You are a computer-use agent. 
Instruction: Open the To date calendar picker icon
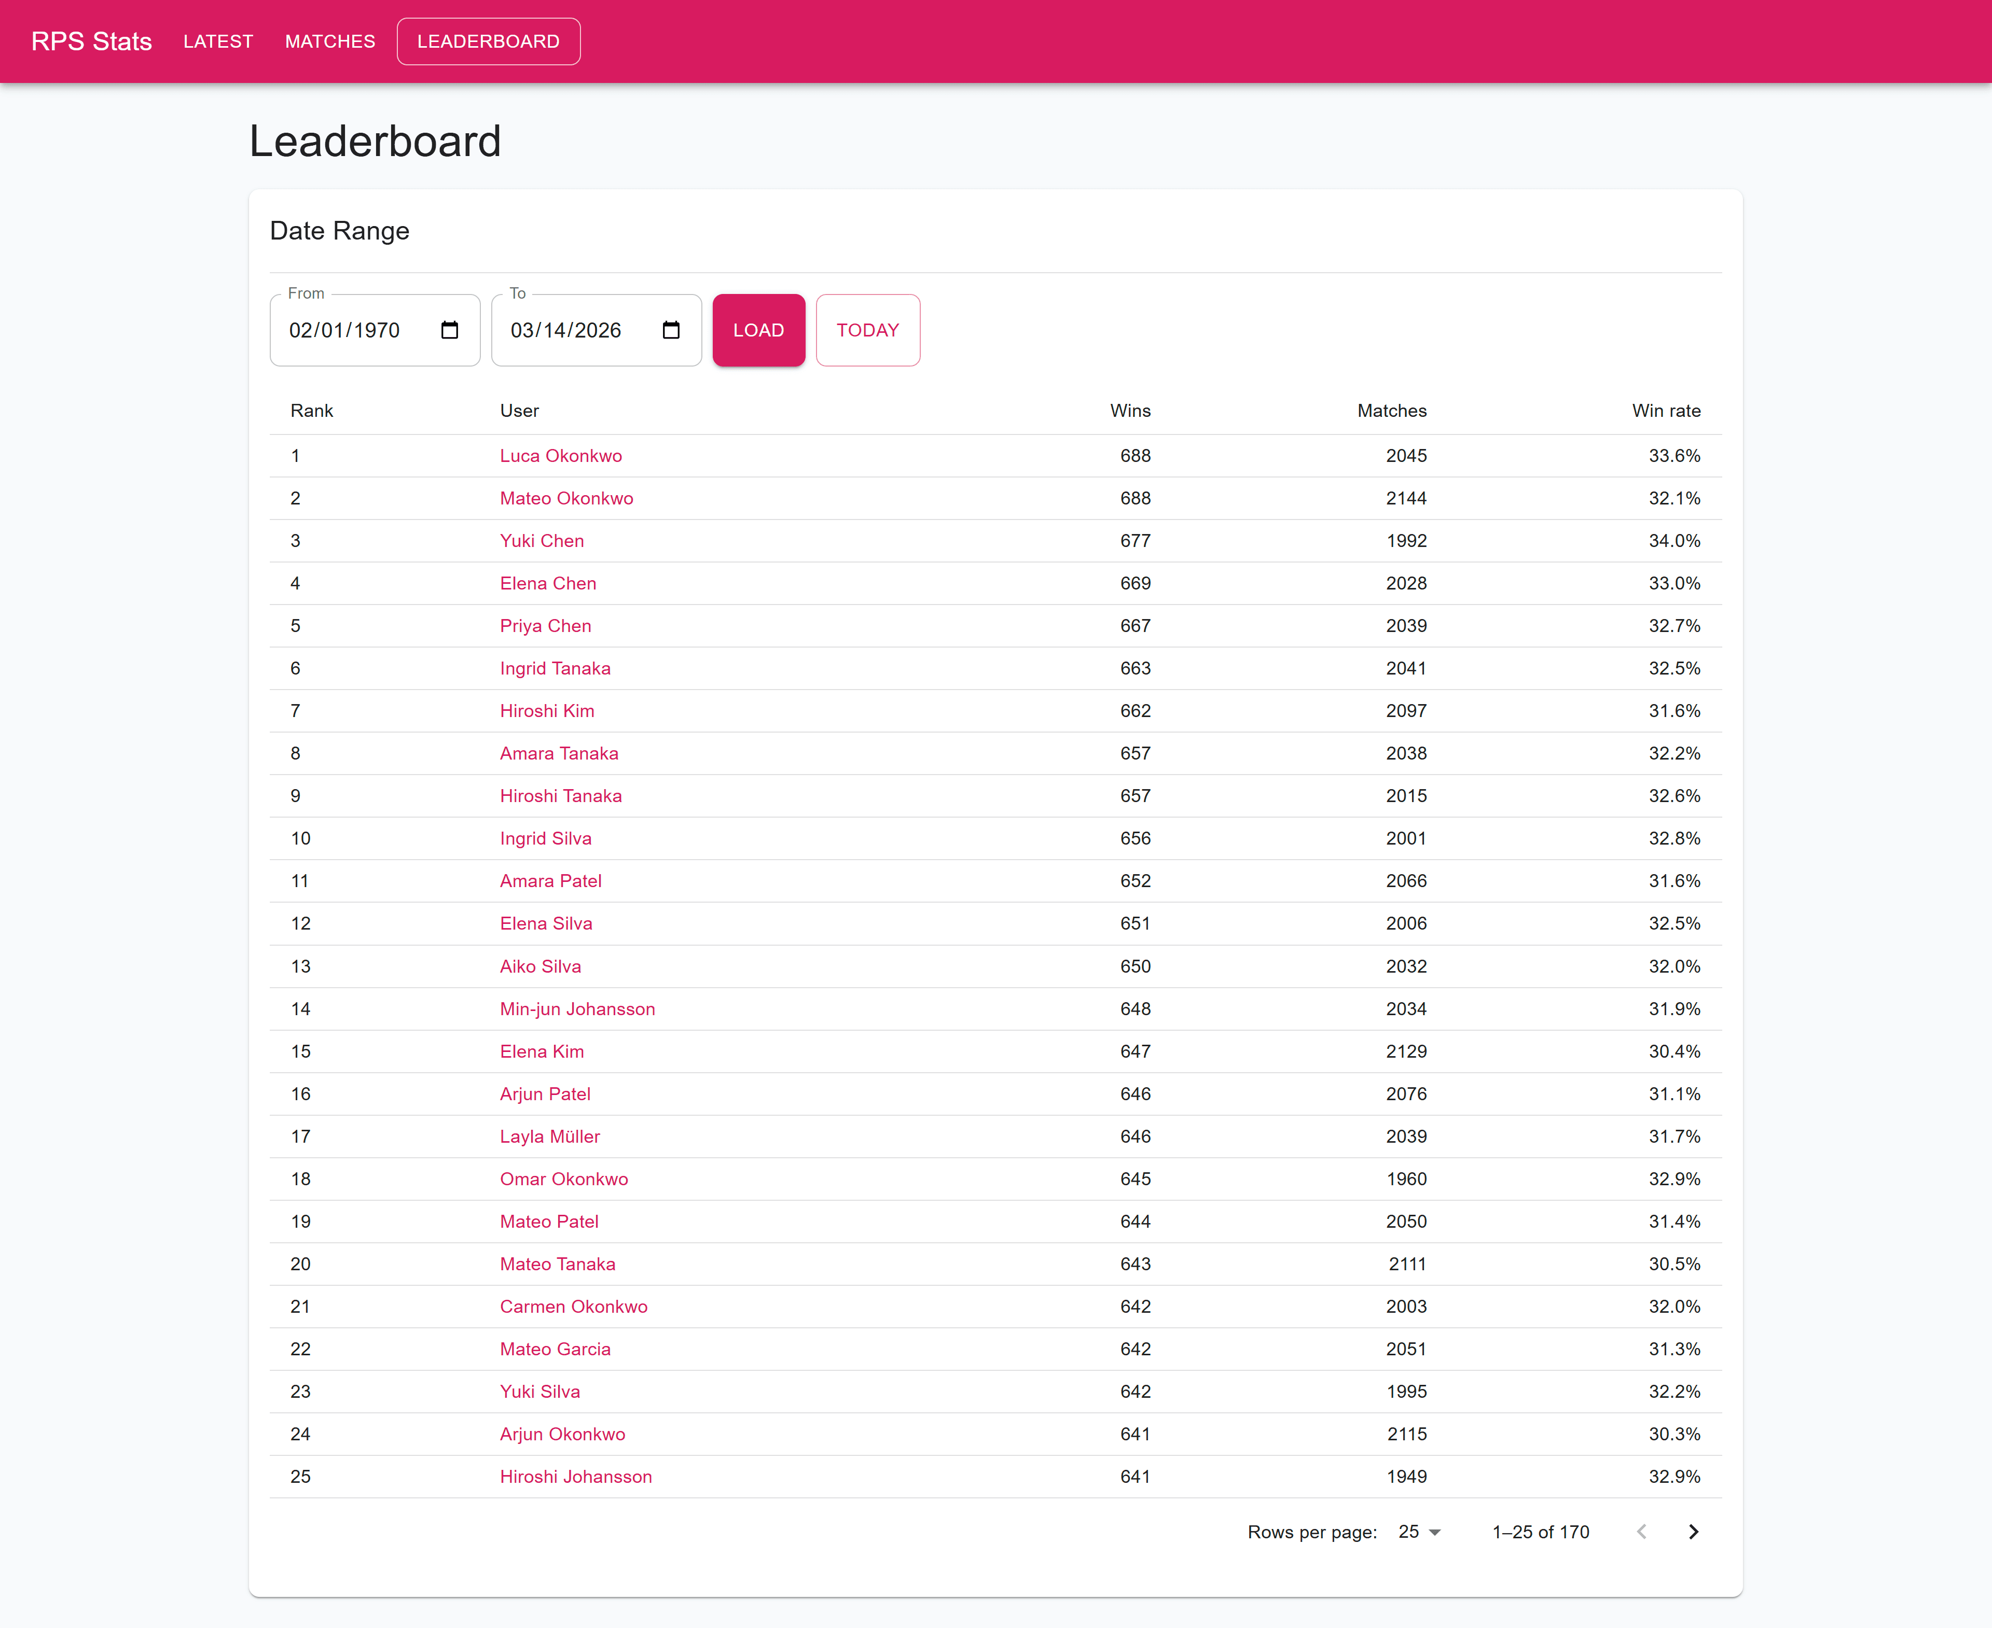coord(671,330)
